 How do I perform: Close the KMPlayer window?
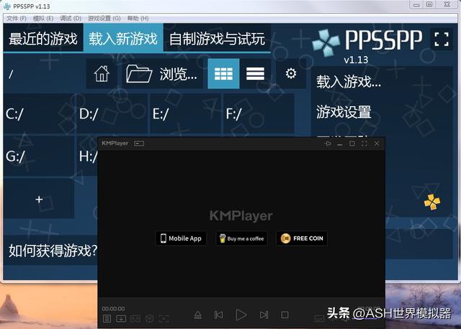click(x=377, y=144)
